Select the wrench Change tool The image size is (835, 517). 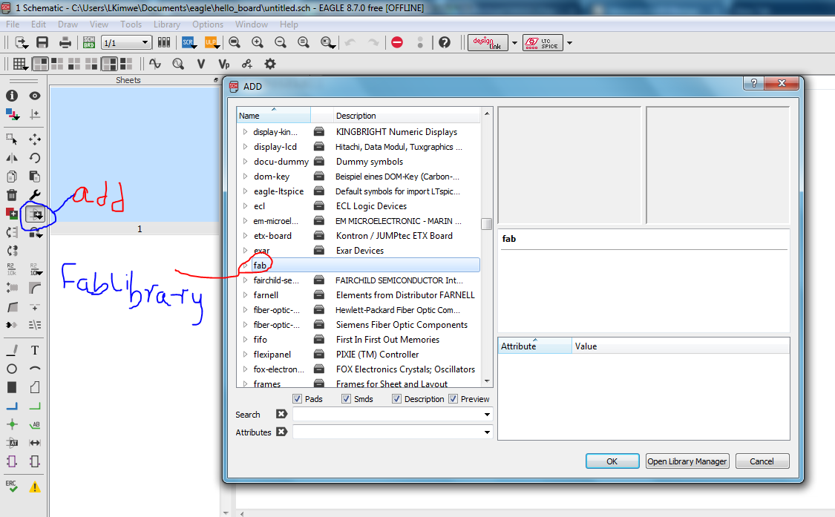point(35,195)
